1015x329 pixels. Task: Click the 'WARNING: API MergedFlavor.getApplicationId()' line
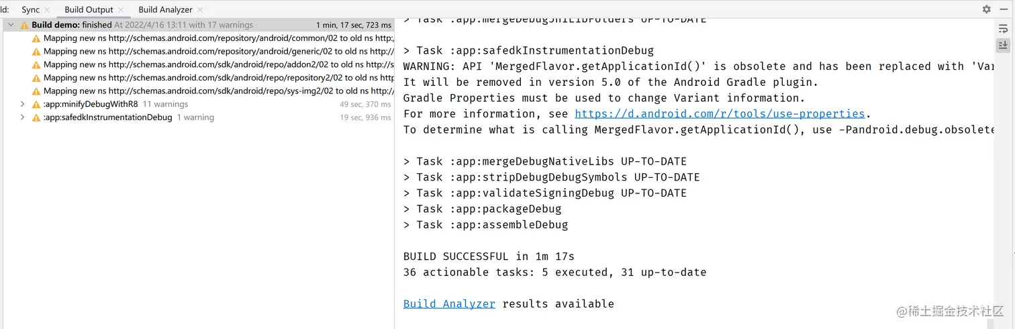point(698,66)
